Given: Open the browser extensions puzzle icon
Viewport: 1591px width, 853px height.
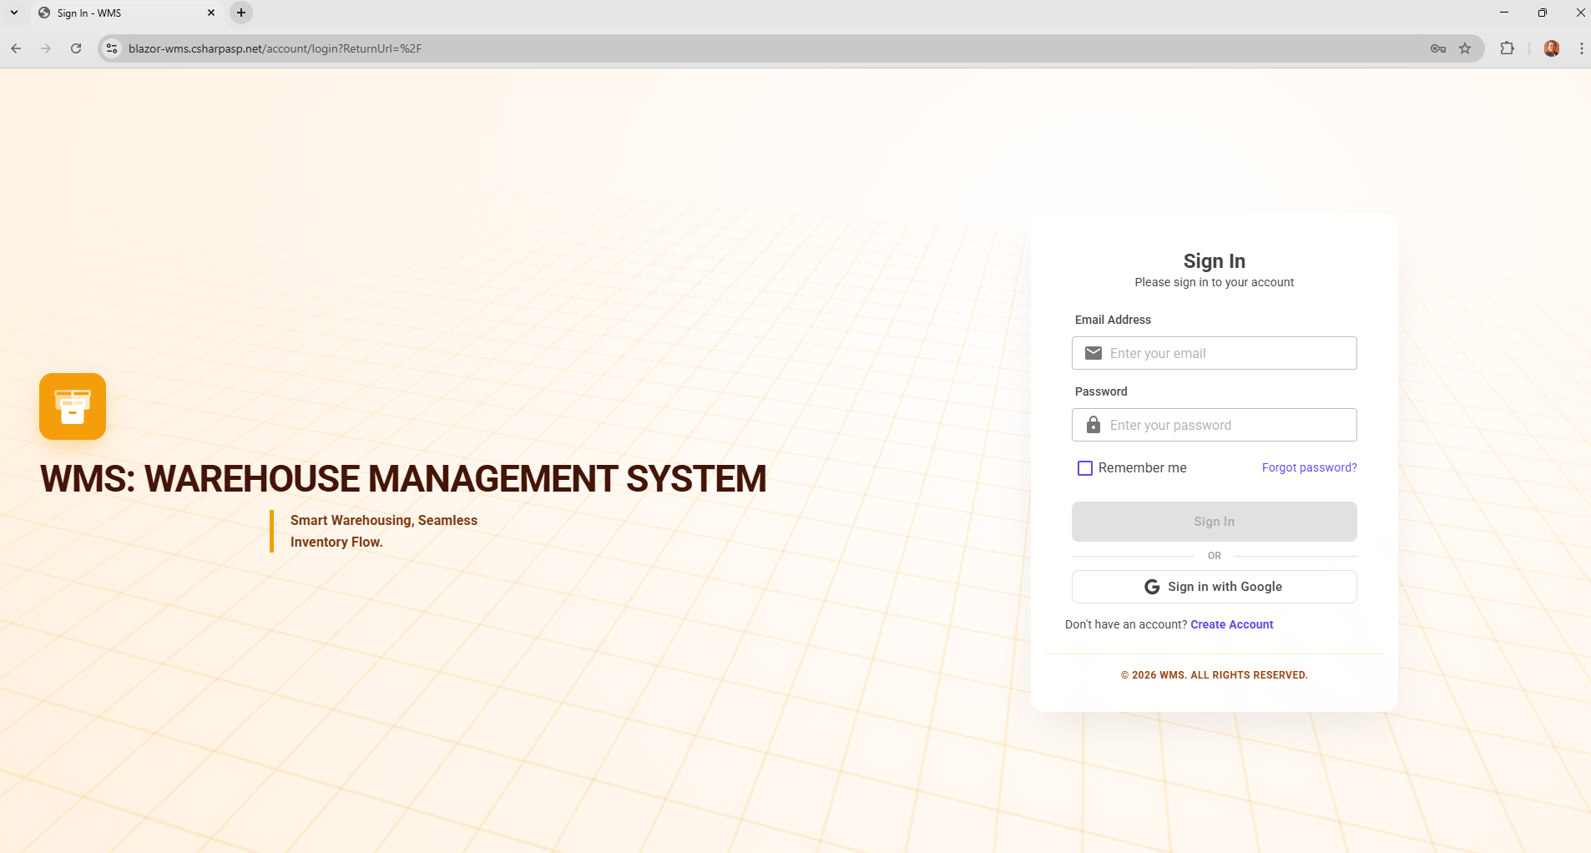Looking at the screenshot, I should tap(1507, 48).
